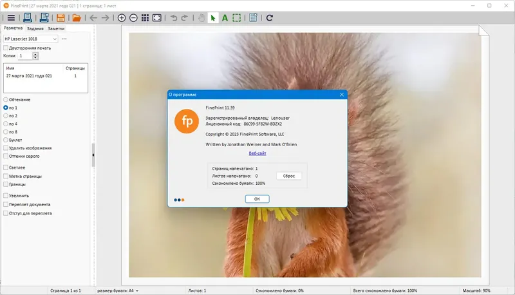Click the three colored dots in dialog
The width and height of the screenshot is (515, 295).
179,200
